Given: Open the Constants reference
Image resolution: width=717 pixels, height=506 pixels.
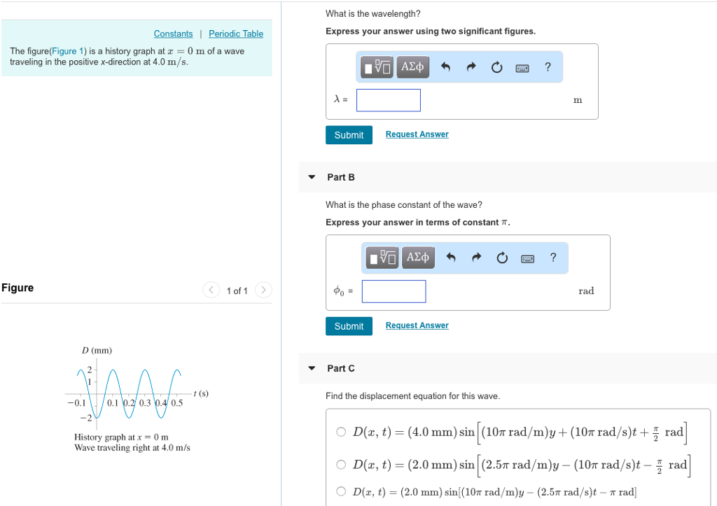Looking at the screenshot, I should click(173, 34).
